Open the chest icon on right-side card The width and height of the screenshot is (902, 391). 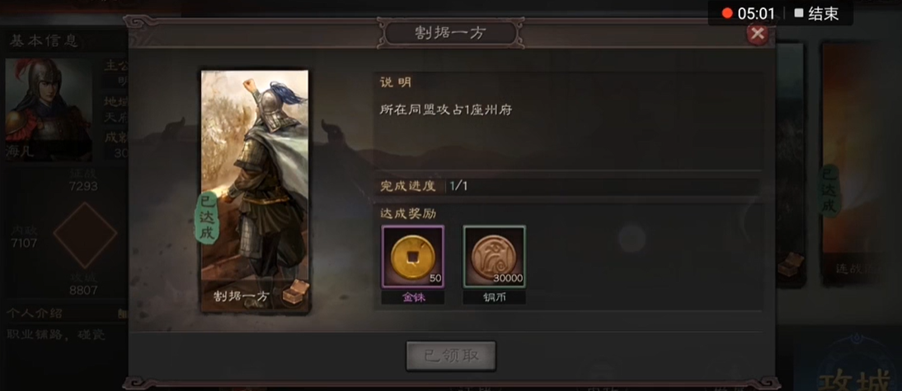point(789,263)
